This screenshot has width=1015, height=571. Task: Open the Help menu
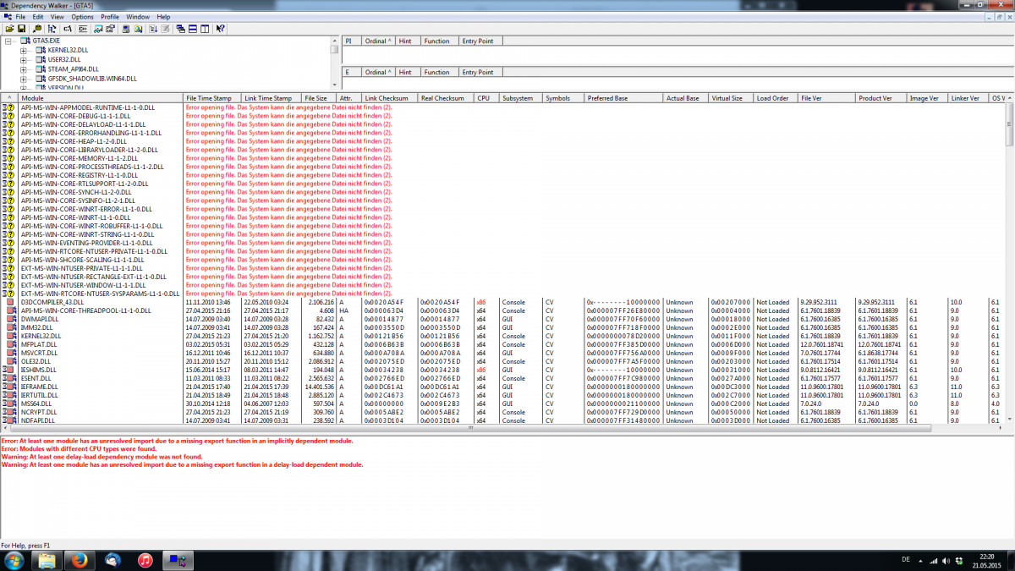[x=163, y=17]
